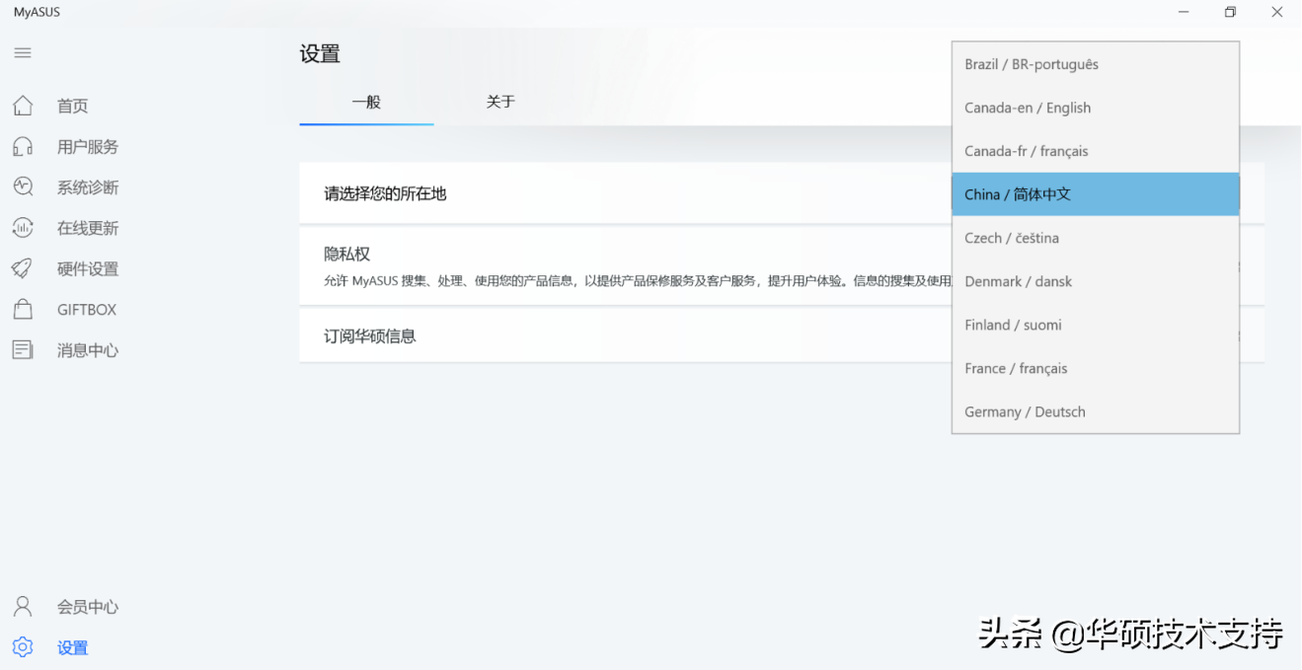This screenshot has width=1302, height=670.
Task: Switch to the 关于 tab
Action: point(500,102)
